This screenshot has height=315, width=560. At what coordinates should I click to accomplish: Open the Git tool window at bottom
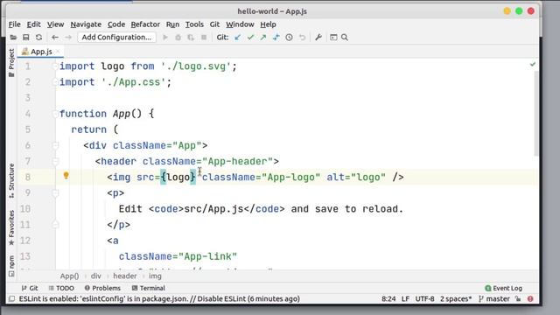point(30,288)
